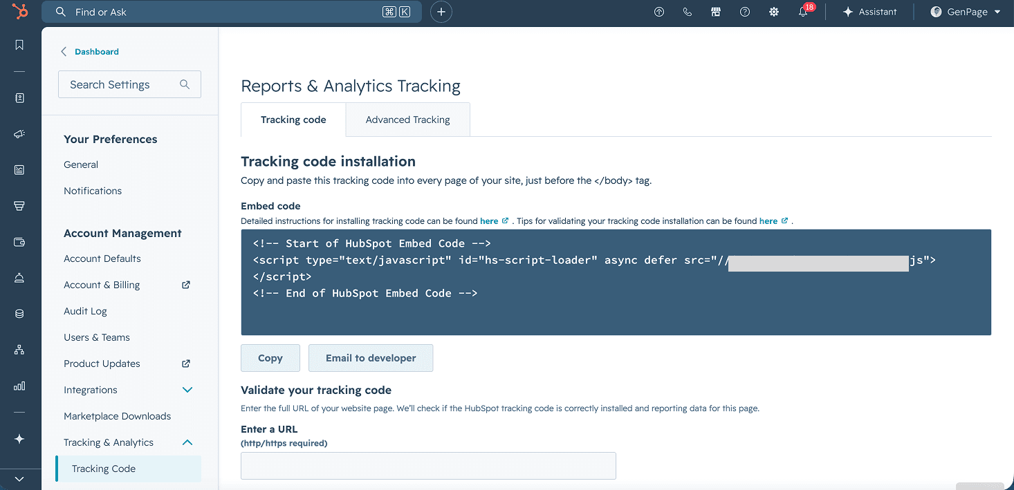The width and height of the screenshot is (1014, 490).
Task: Click the Find or Ask search bar
Action: click(x=232, y=12)
